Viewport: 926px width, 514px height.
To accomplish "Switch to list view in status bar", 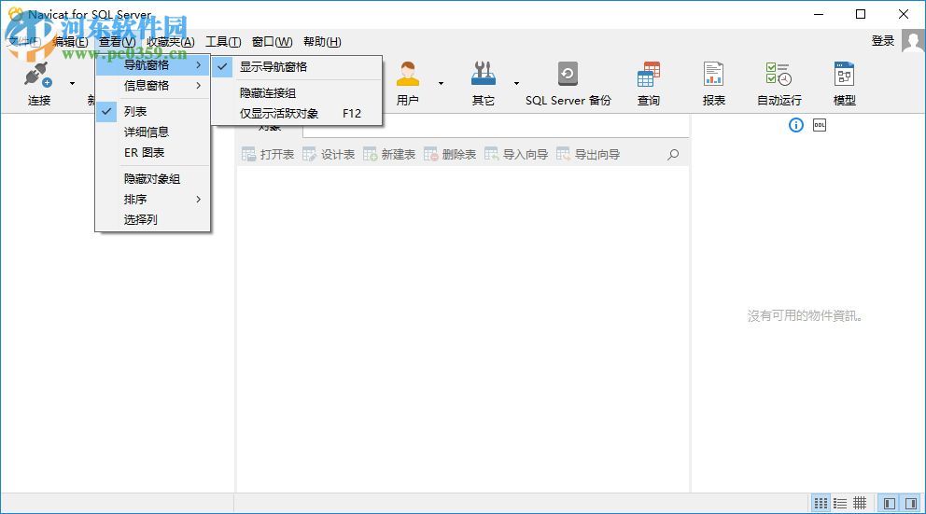I will pos(821,504).
